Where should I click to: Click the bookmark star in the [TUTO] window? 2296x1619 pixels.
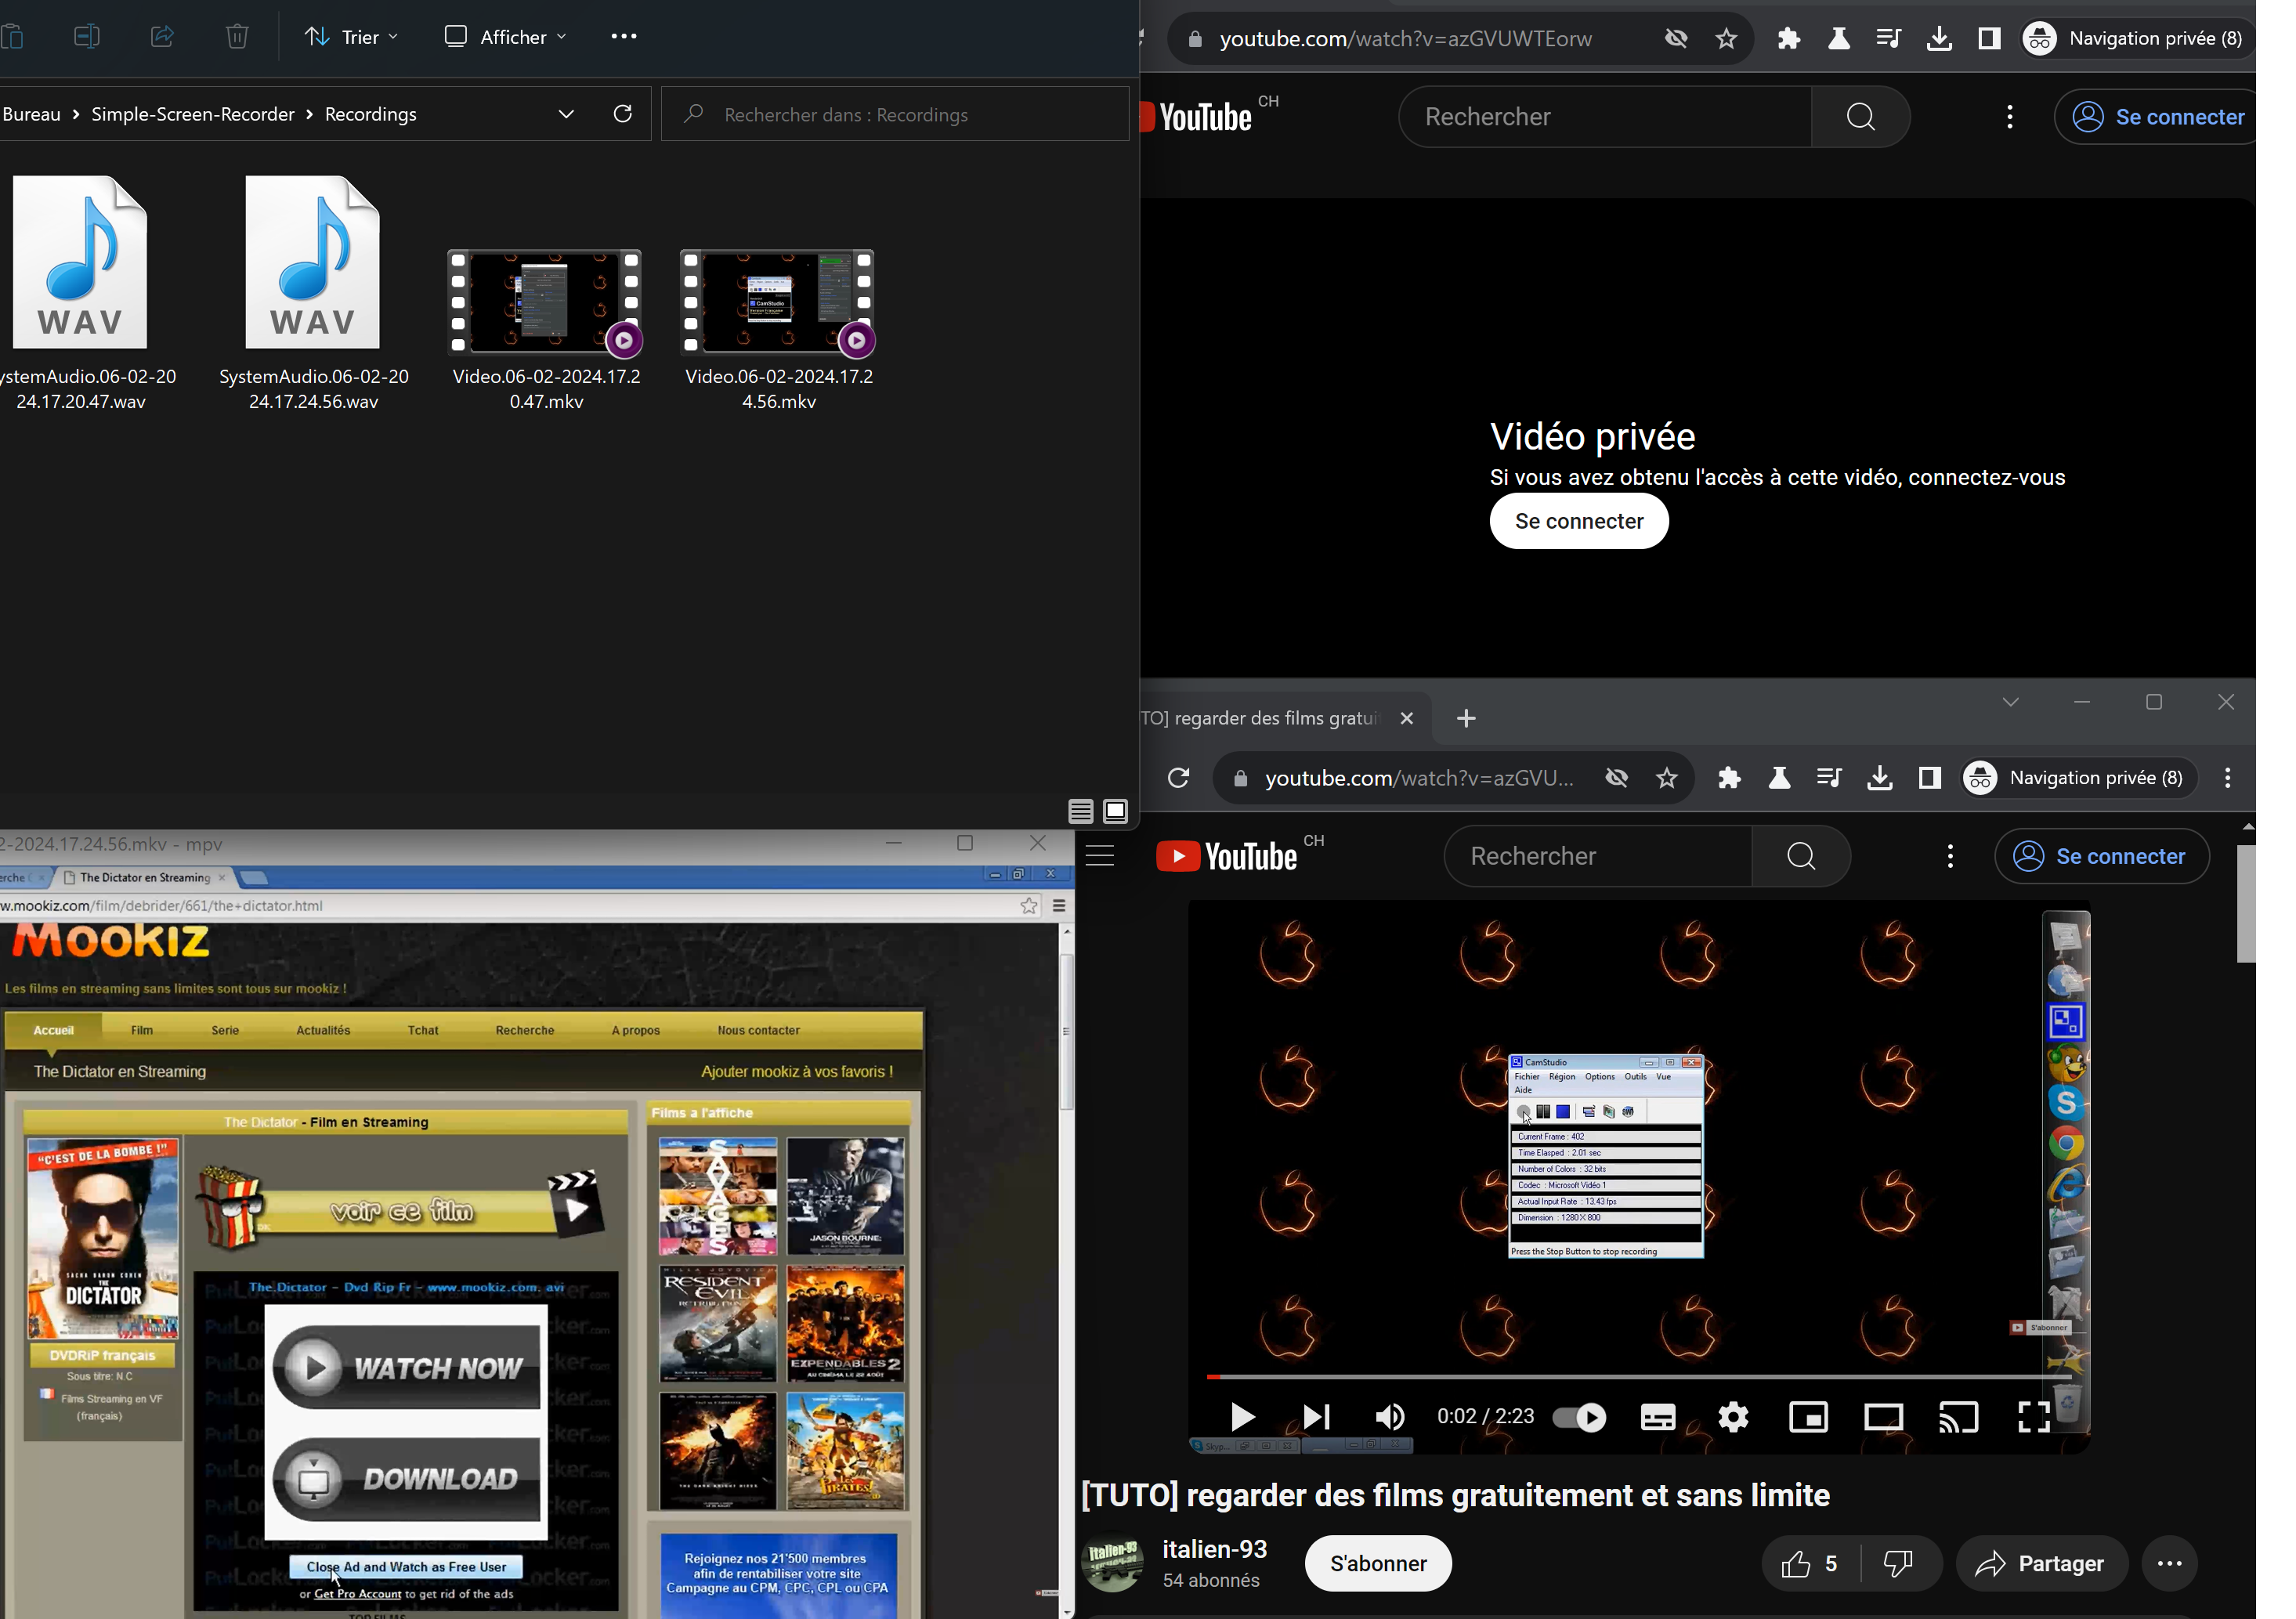point(1667,778)
